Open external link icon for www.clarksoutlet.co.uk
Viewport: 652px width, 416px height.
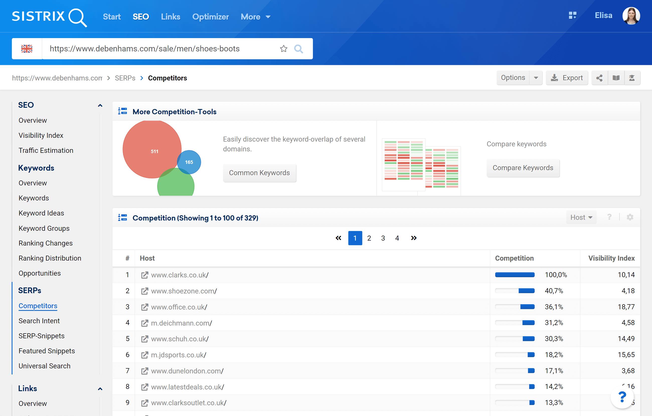[x=145, y=403]
